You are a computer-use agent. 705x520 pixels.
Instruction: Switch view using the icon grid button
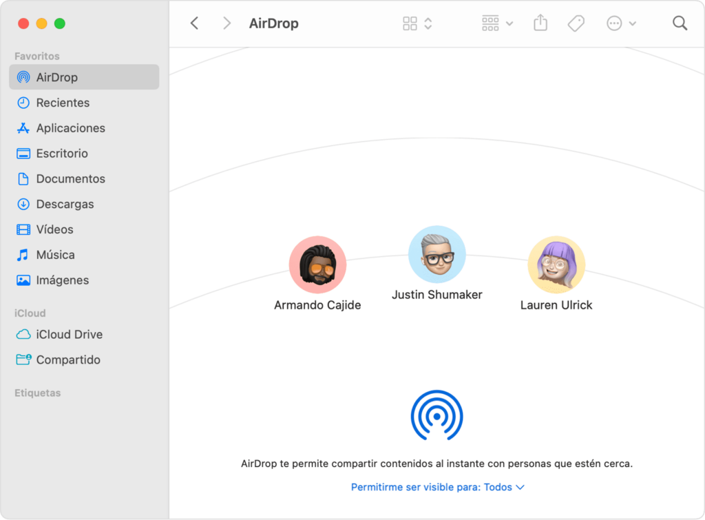[417, 23]
